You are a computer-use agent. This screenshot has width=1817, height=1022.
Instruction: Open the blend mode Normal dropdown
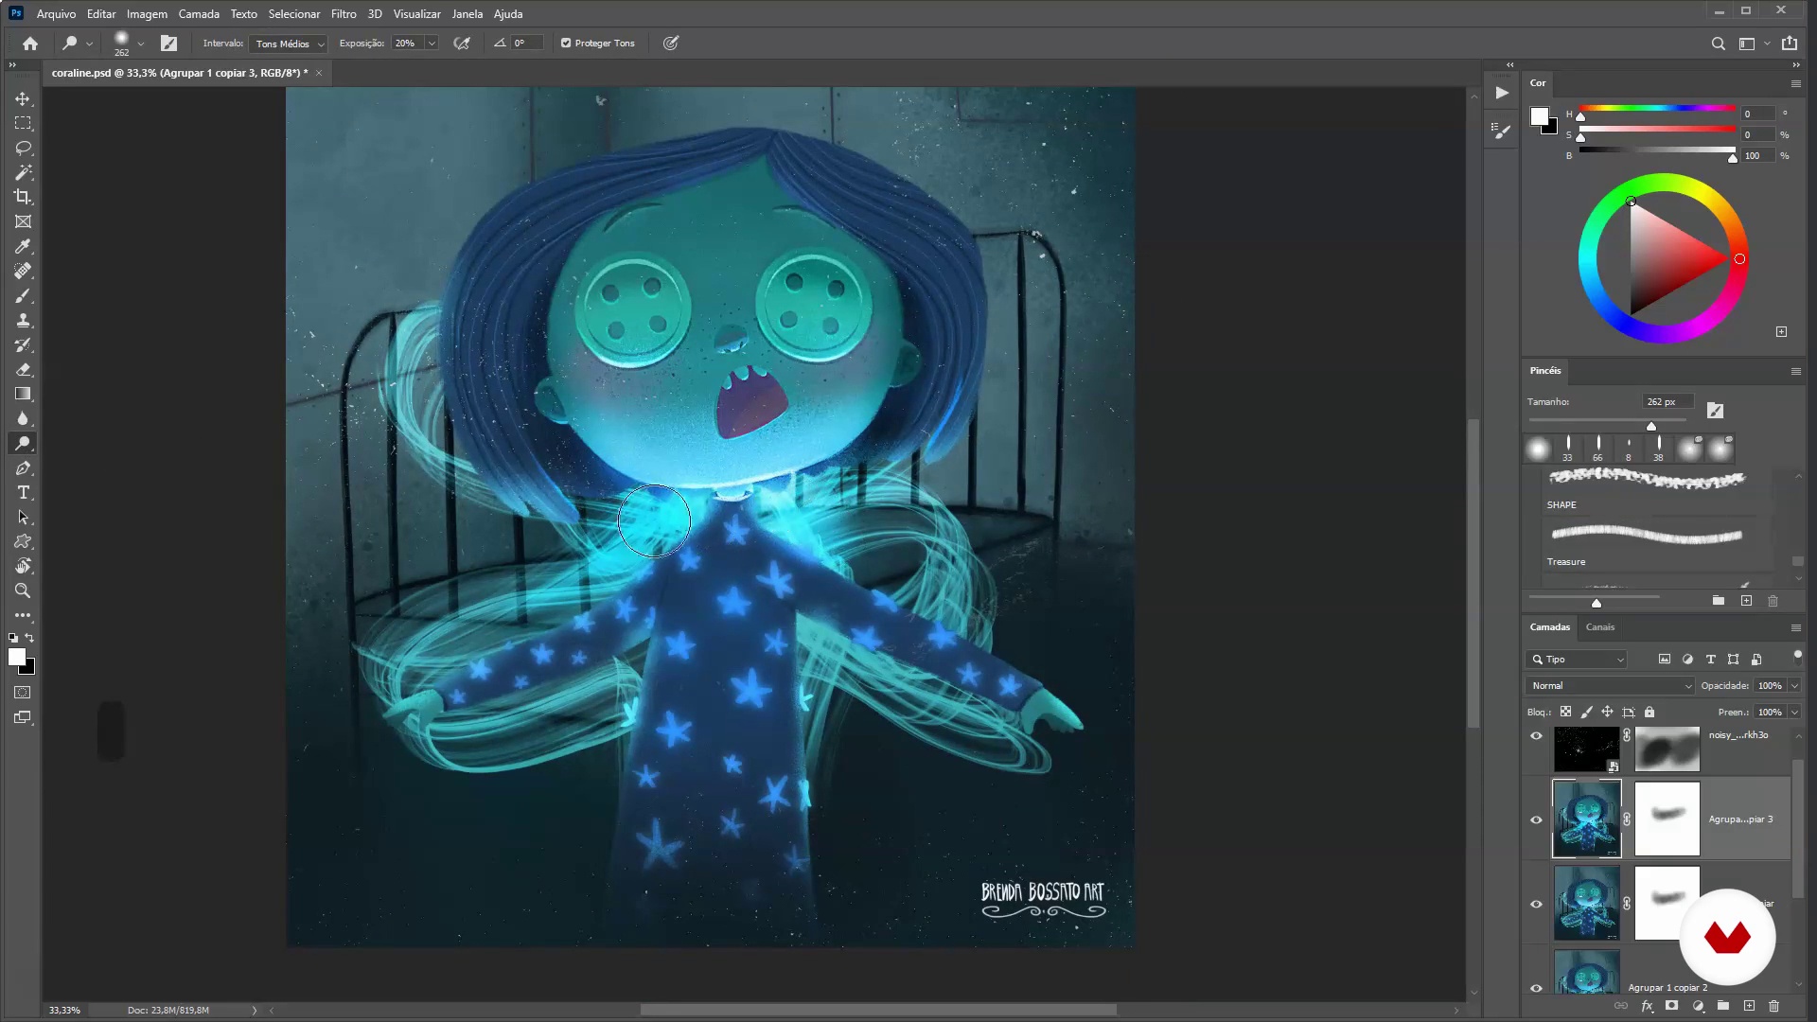click(1611, 686)
